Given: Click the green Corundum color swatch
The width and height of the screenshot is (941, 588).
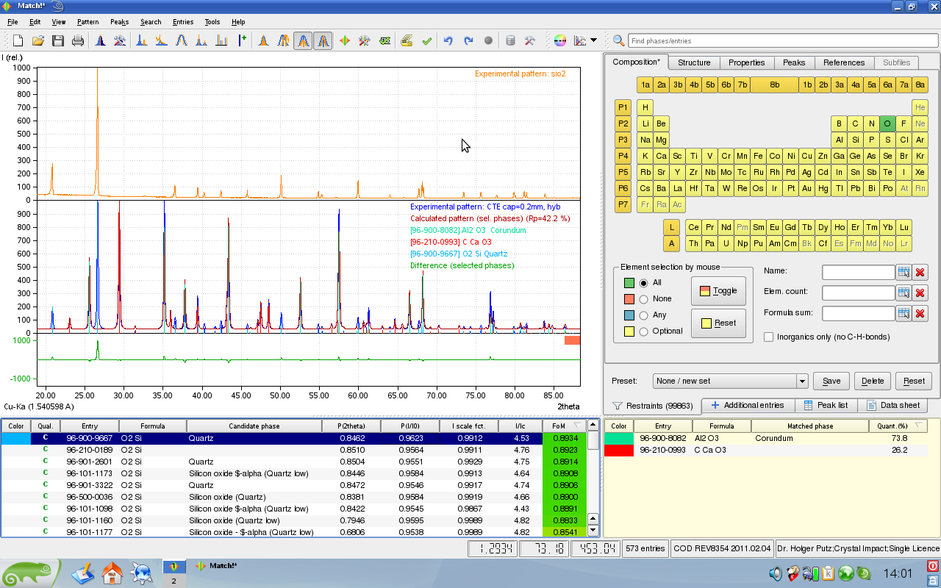Looking at the screenshot, I should [x=618, y=438].
